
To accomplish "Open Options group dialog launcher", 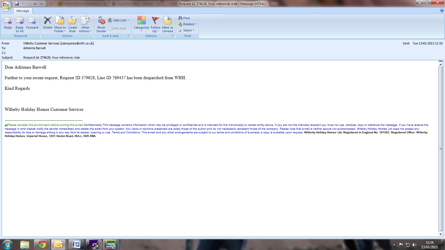I will (173, 36).
